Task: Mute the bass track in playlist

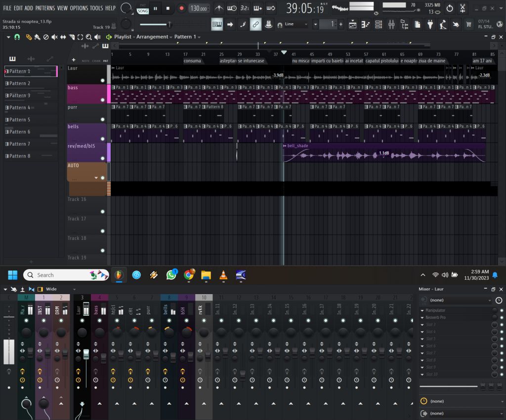Action: [x=103, y=100]
